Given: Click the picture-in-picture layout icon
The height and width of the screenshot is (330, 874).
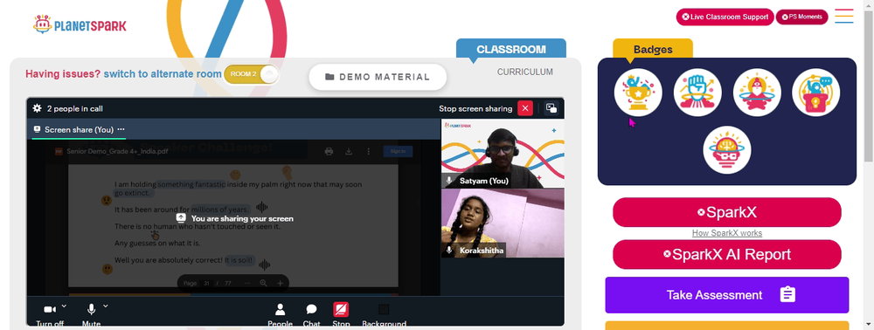Looking at the screenshot, I should 551,108.
